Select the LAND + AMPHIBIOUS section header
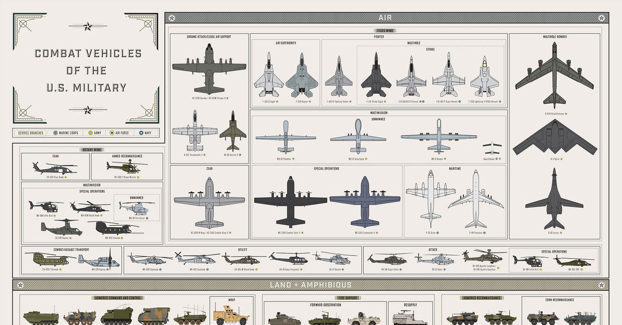The height and width of the screenshot is (325, 622). tap(310, 285)
